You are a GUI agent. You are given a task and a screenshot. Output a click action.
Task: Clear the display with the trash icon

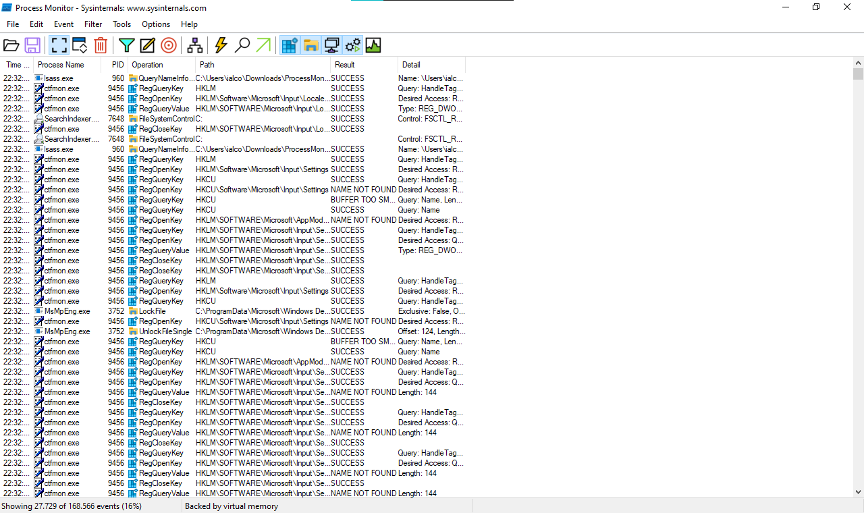pyautogui.click(x=101, y=45)
